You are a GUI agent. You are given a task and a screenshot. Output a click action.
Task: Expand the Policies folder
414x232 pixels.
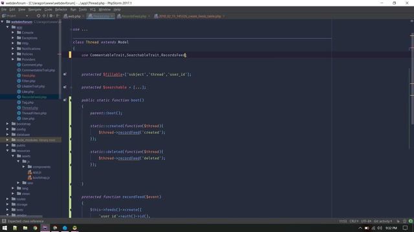pos(13,54)
